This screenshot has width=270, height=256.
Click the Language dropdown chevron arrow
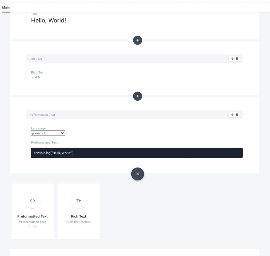pyautogui.click(x=62, y=133)
